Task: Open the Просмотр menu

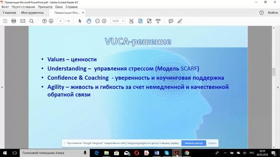Action: point(45,7)
